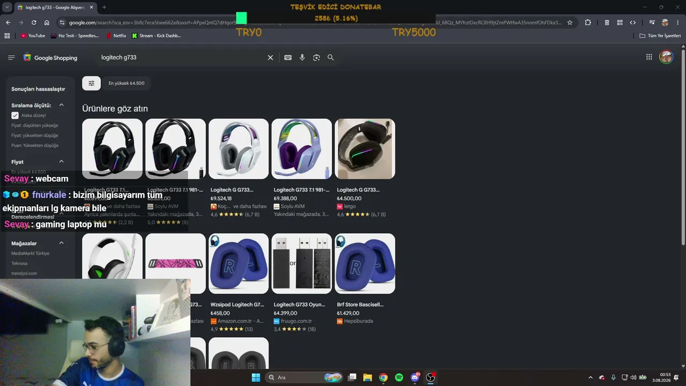Open the filter settings button

[x=91, y=83]
